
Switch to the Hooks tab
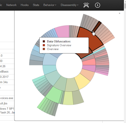pyautogui.click(x=25, y=5)
